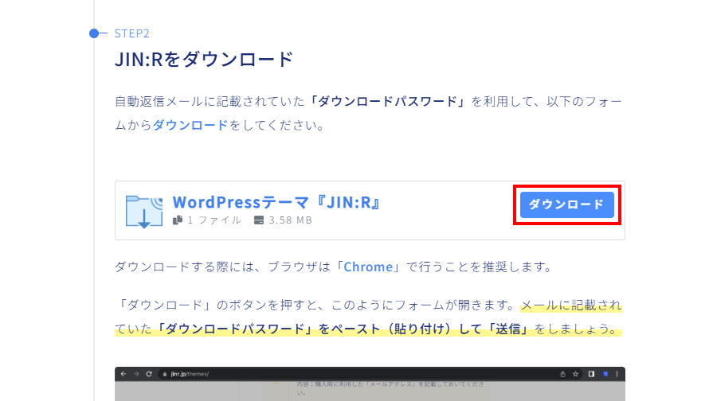The height and width of the screenshot is (401, 713).
Task: Click the reload icon in the embedded browser screenshot
Action: coord(149,374)
